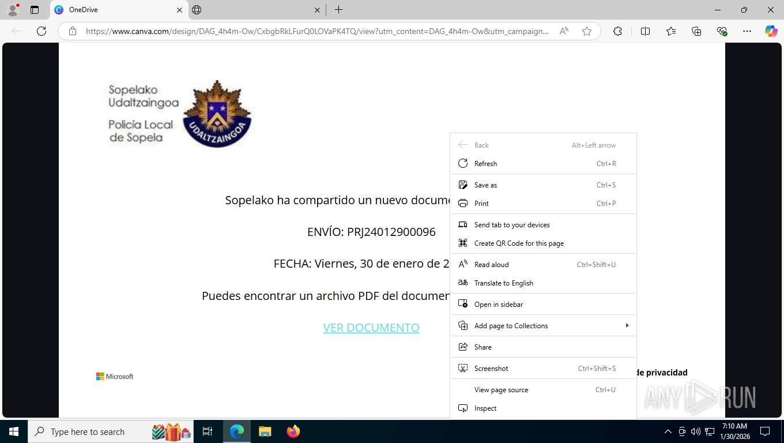Open Task View on the taskbar
This screenshot has width=784, height=443.
click(208, 431)
